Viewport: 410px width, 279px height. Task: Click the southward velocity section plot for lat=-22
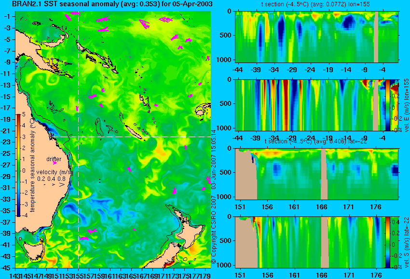pos(310,242)
